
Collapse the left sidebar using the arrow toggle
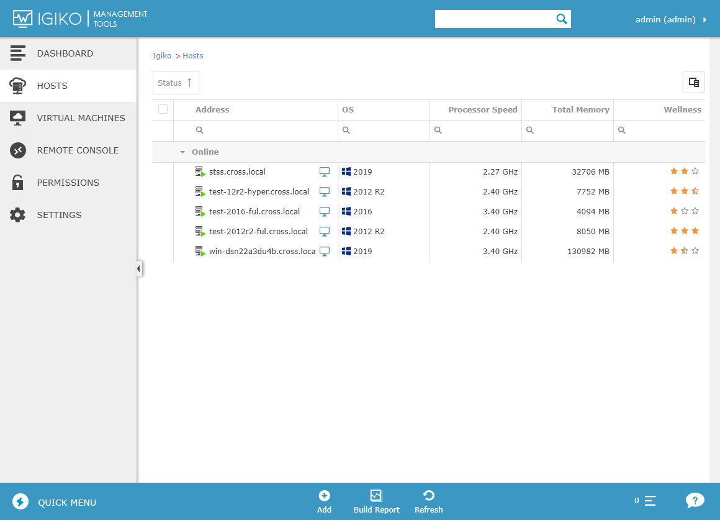(138, 268)
